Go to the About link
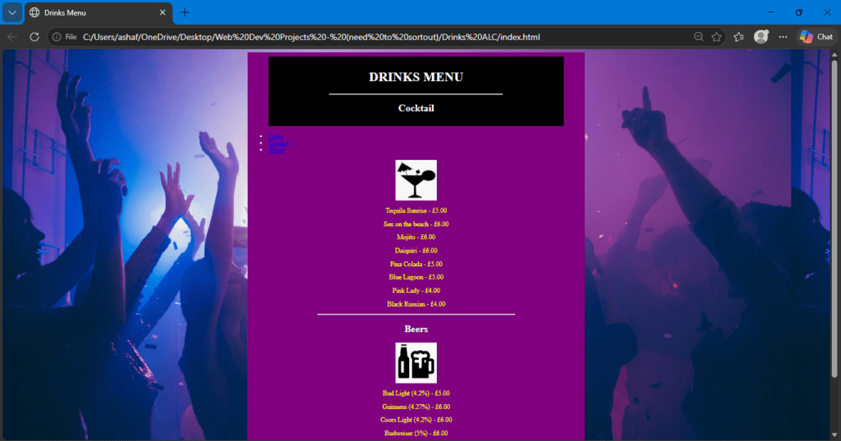This screenshot has height=441, width=841. pyautogui.click(x=277, y=150)
